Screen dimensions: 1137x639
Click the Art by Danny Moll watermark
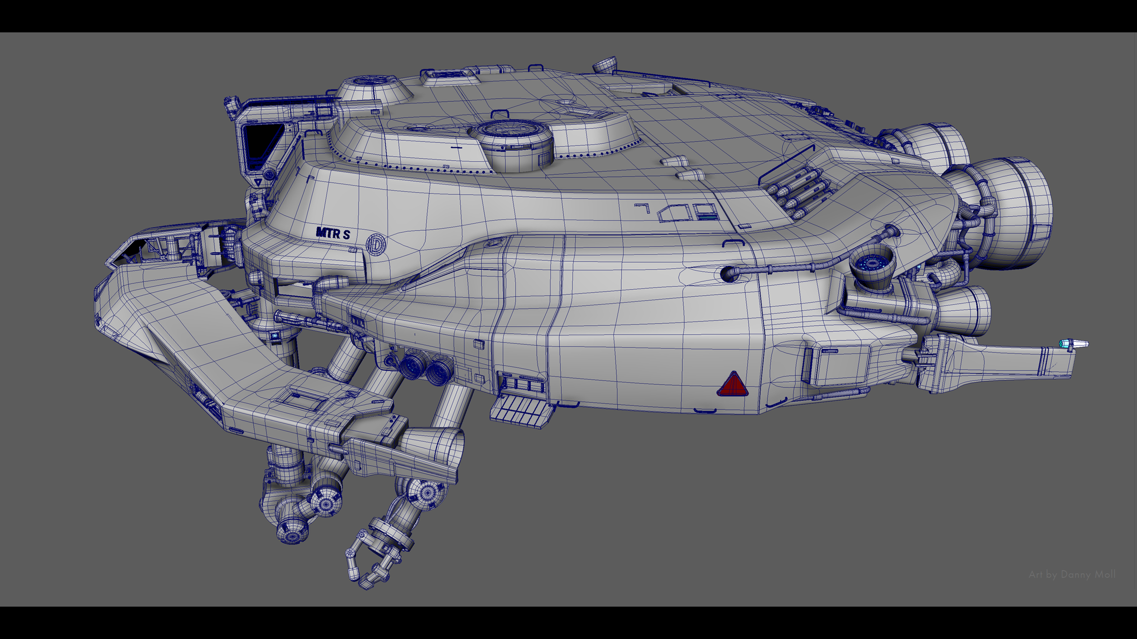1072,574
